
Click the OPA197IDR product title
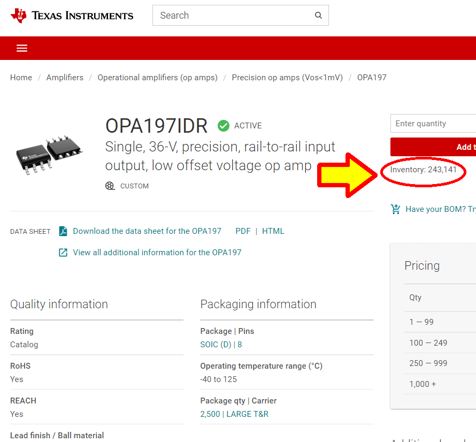[156, 126]
